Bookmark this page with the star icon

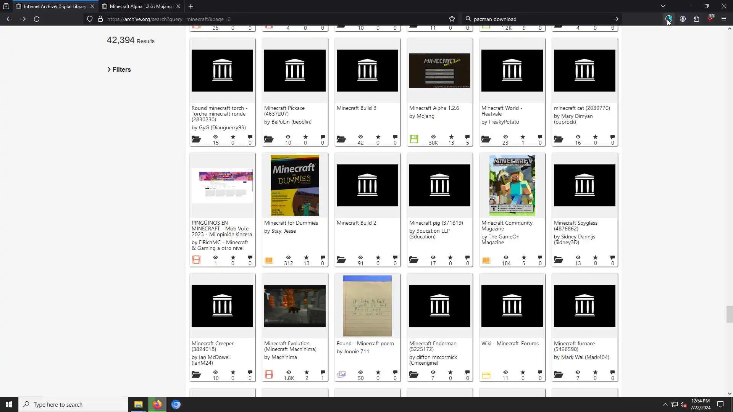(x=452, y=19)
